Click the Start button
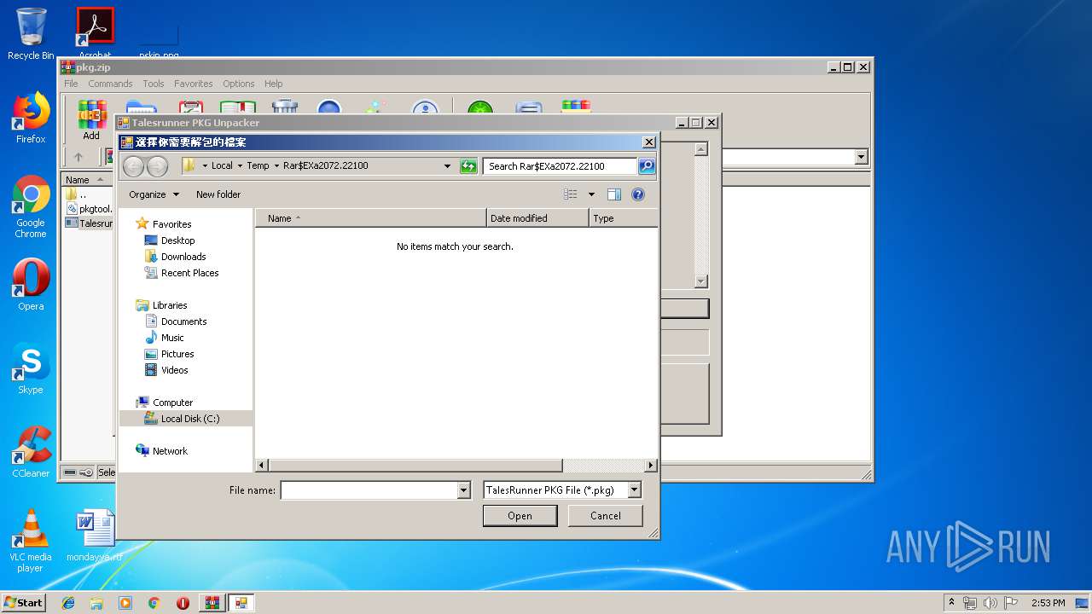Viewport: 1092px width, 614px height. click(23, 602)
